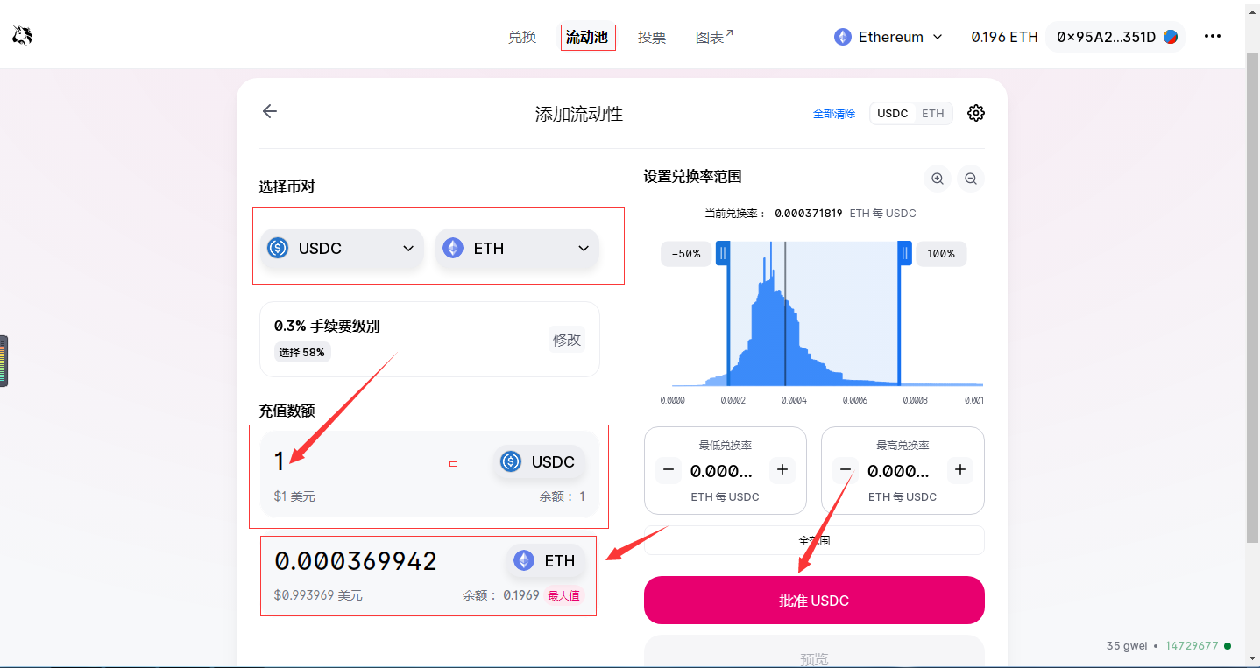1260x668 pixels.
Task: Click the 余额：0.1969 text
Action: coord(501,595)
